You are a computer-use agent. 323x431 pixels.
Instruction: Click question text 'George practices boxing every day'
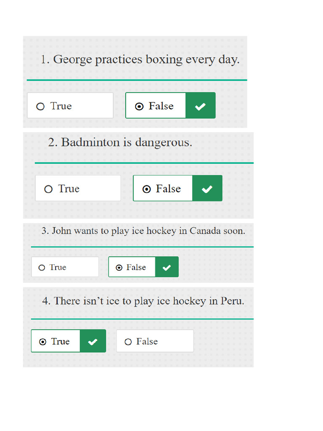click(140, 59)
